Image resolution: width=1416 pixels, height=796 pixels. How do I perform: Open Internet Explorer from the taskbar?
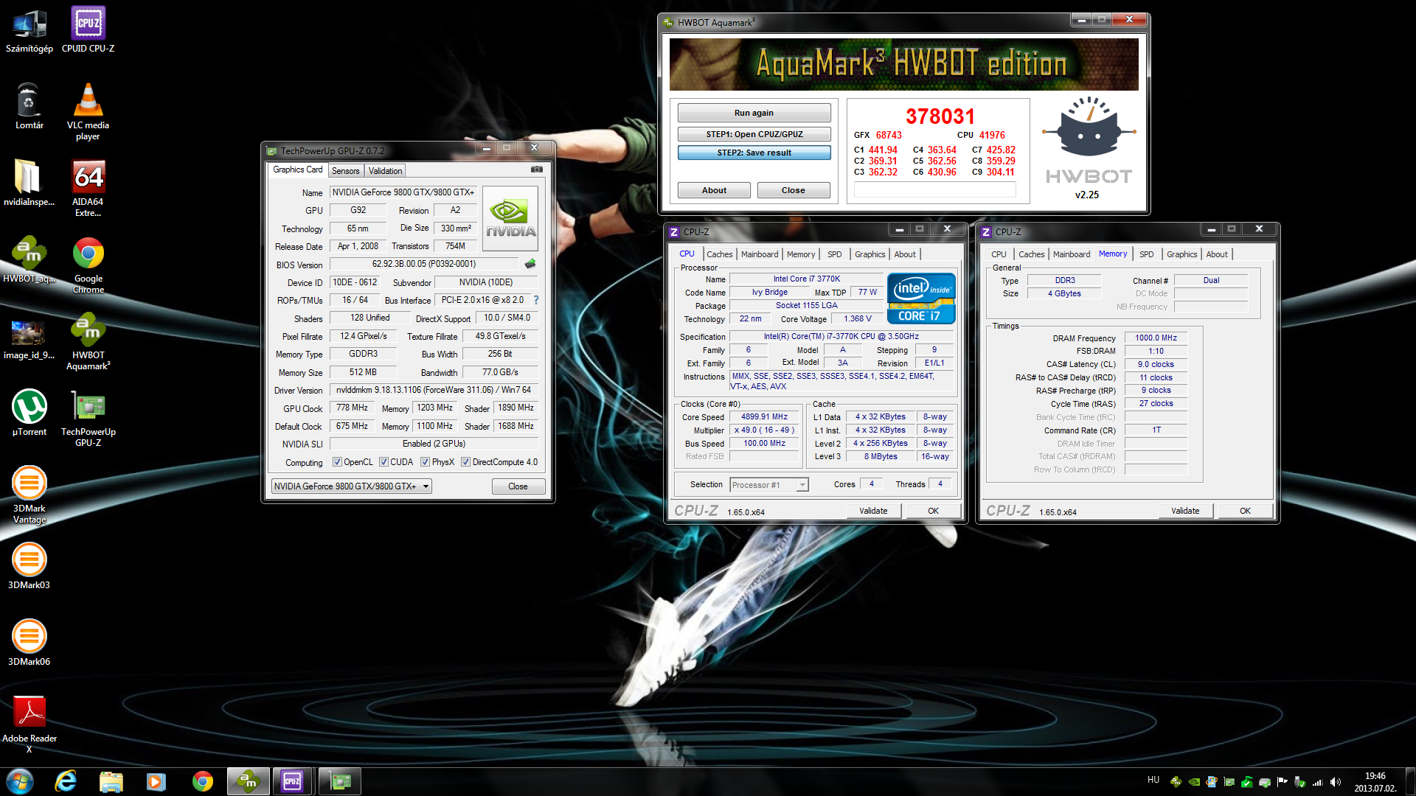(66, 781)
